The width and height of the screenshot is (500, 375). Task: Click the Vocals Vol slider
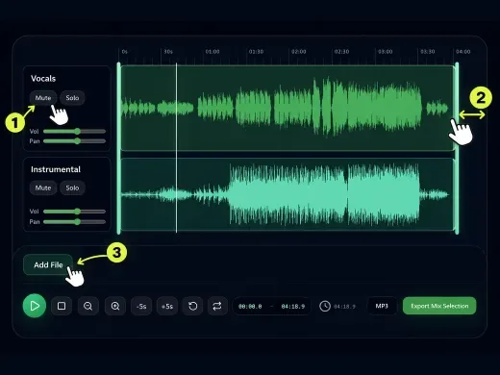74,131
